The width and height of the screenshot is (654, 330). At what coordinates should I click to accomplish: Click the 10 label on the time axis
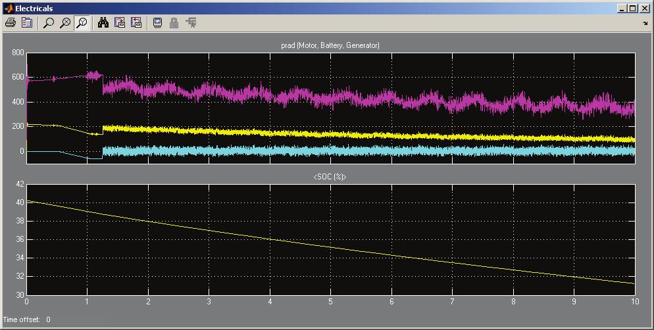click(635, 302)
